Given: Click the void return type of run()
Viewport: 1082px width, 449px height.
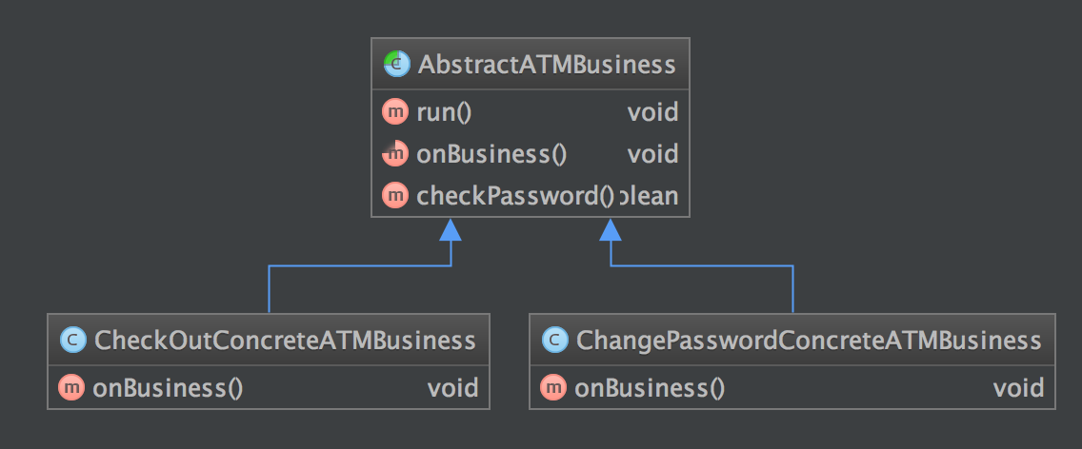Looking at the screenshot, I should 652,112.
